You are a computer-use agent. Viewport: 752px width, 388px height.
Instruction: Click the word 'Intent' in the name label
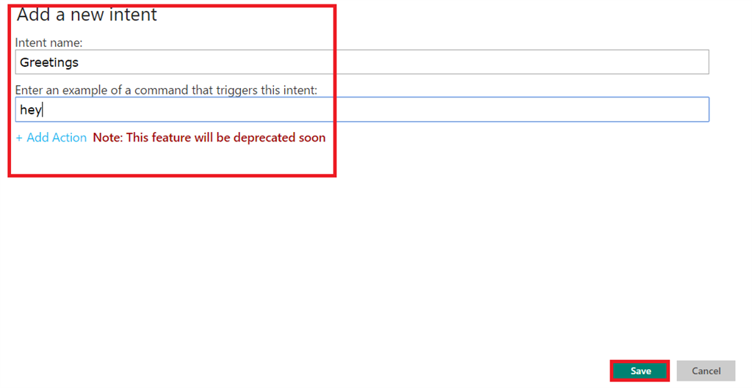pyautogui.click(x=30, y=43)
